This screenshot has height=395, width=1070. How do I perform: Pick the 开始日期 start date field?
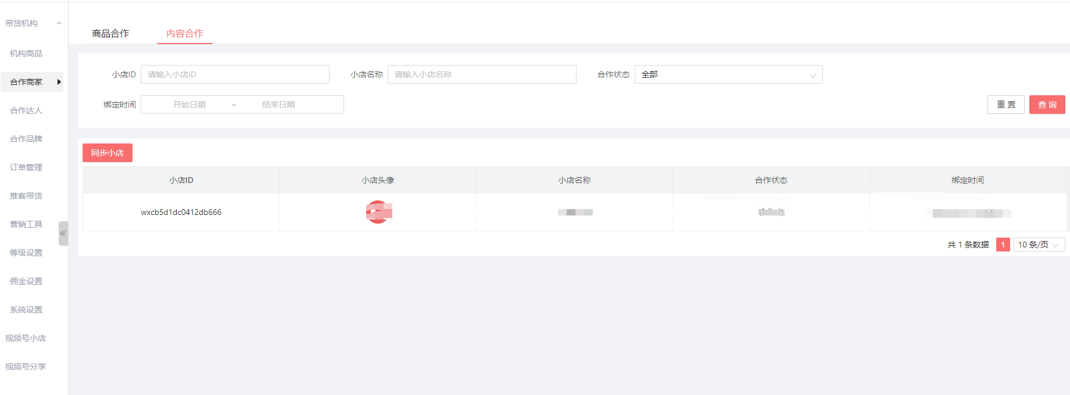189,105
